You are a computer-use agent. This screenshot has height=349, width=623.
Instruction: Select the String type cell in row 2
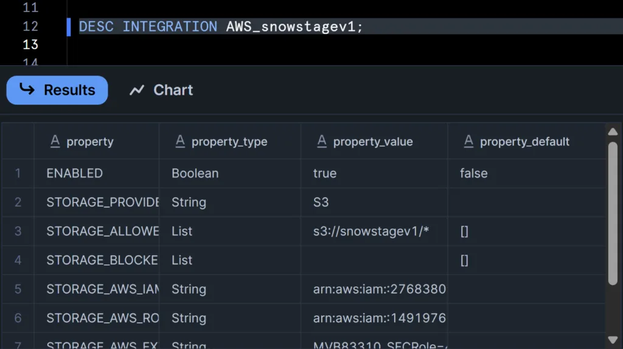[230, 202]
